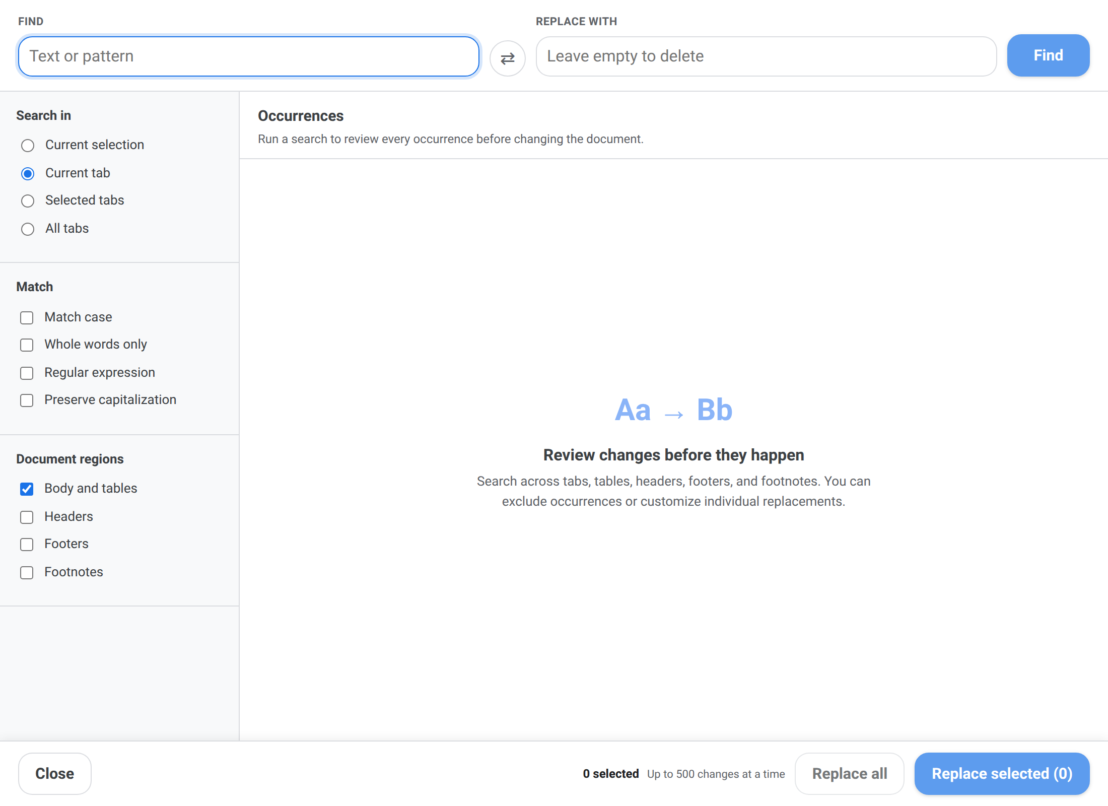
Task: Include Headers in document regions
Action: click(27, 517)
